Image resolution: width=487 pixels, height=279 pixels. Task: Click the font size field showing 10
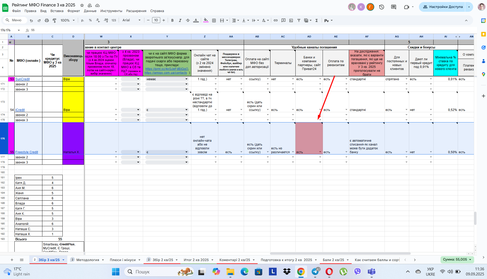point(156,20)
